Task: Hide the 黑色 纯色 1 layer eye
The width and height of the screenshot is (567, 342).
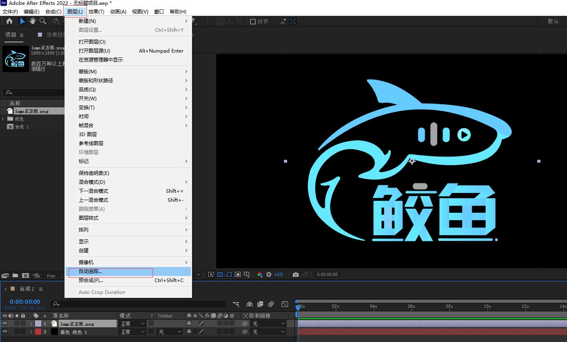Action: (5, 332)
